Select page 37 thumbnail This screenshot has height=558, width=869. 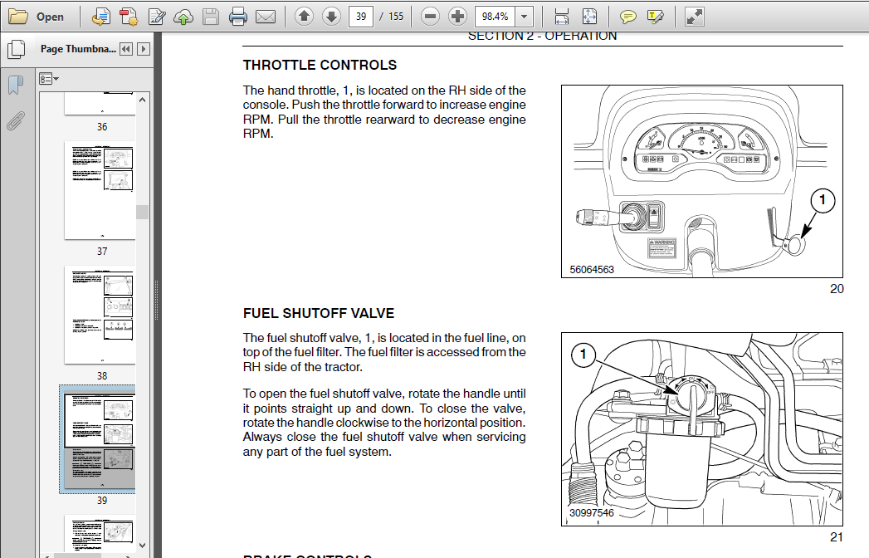click(100, 190)
